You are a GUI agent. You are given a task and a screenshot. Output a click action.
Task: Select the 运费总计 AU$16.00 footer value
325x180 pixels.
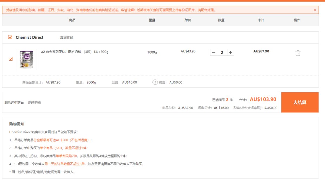(221, 108)
